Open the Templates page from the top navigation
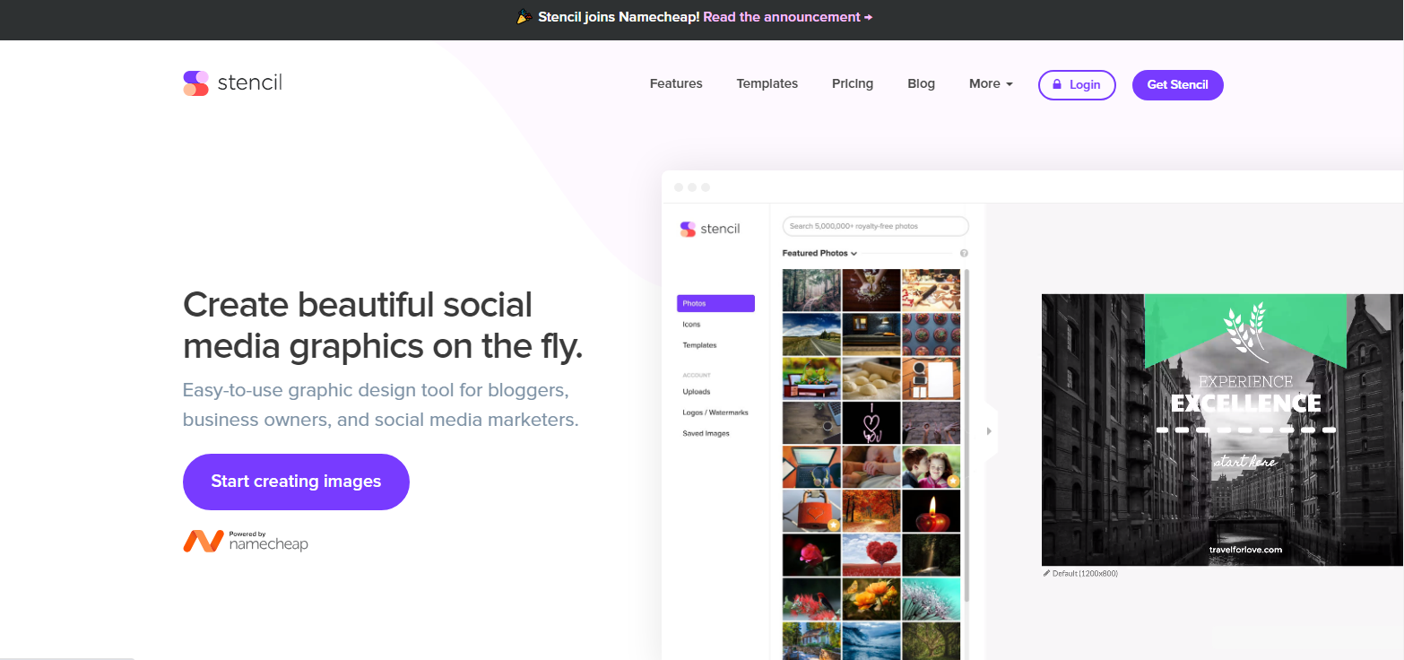This screenshot has width=1404, height=660. 767,83
